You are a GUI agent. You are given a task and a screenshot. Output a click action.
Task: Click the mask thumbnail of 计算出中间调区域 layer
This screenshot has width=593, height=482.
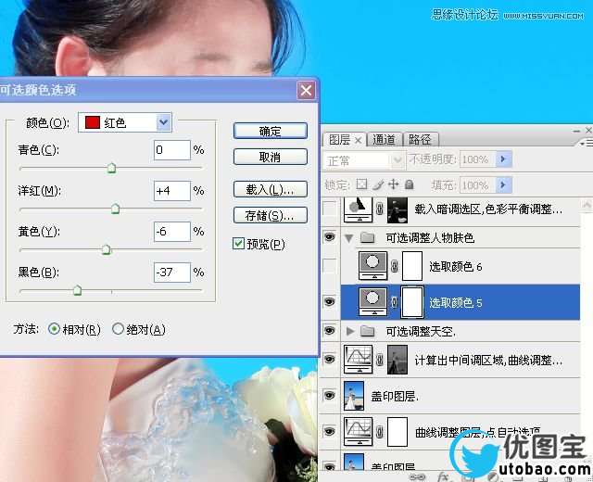tap(397, 360)
